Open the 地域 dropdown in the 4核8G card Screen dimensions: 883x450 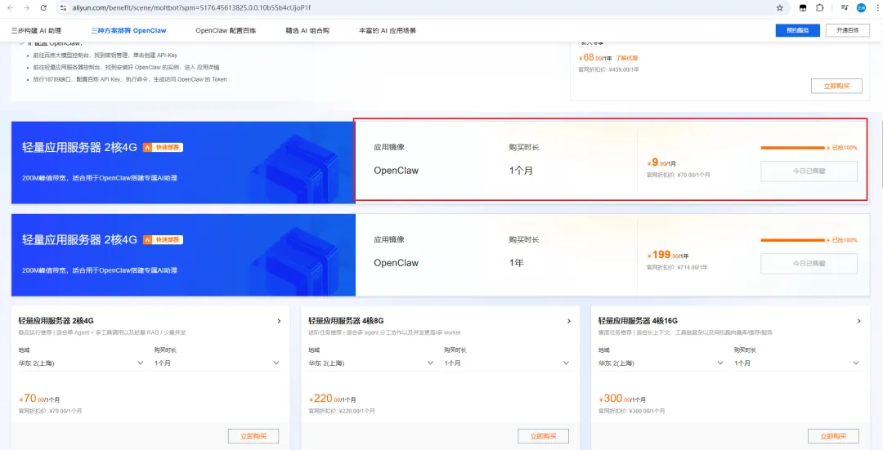coord(371,363)
